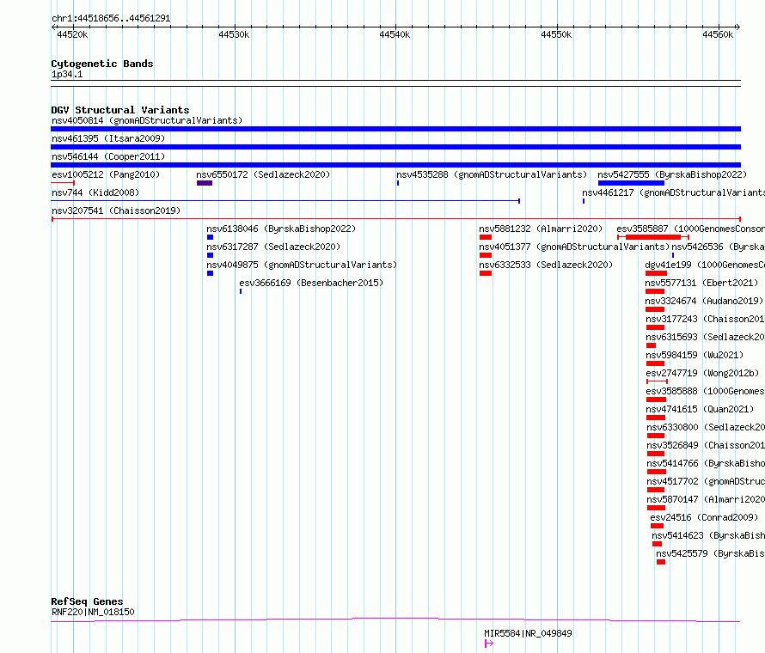
Task: Select nsv6317287 (Sedlazeck2020) label
Action: pyautogui.click(x=273, y=247)
